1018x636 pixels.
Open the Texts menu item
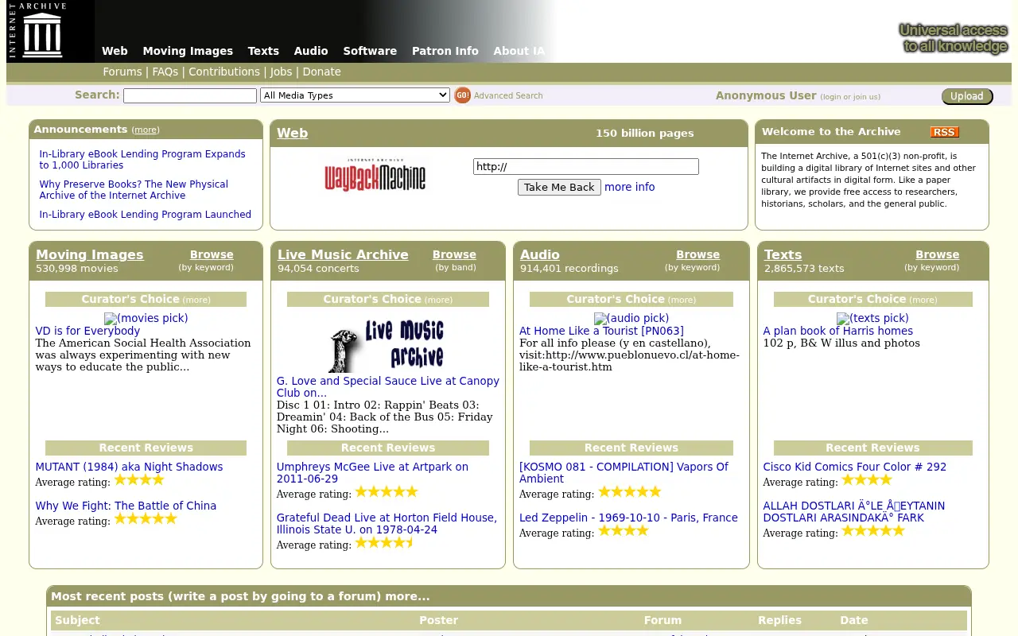click(263, 51)
